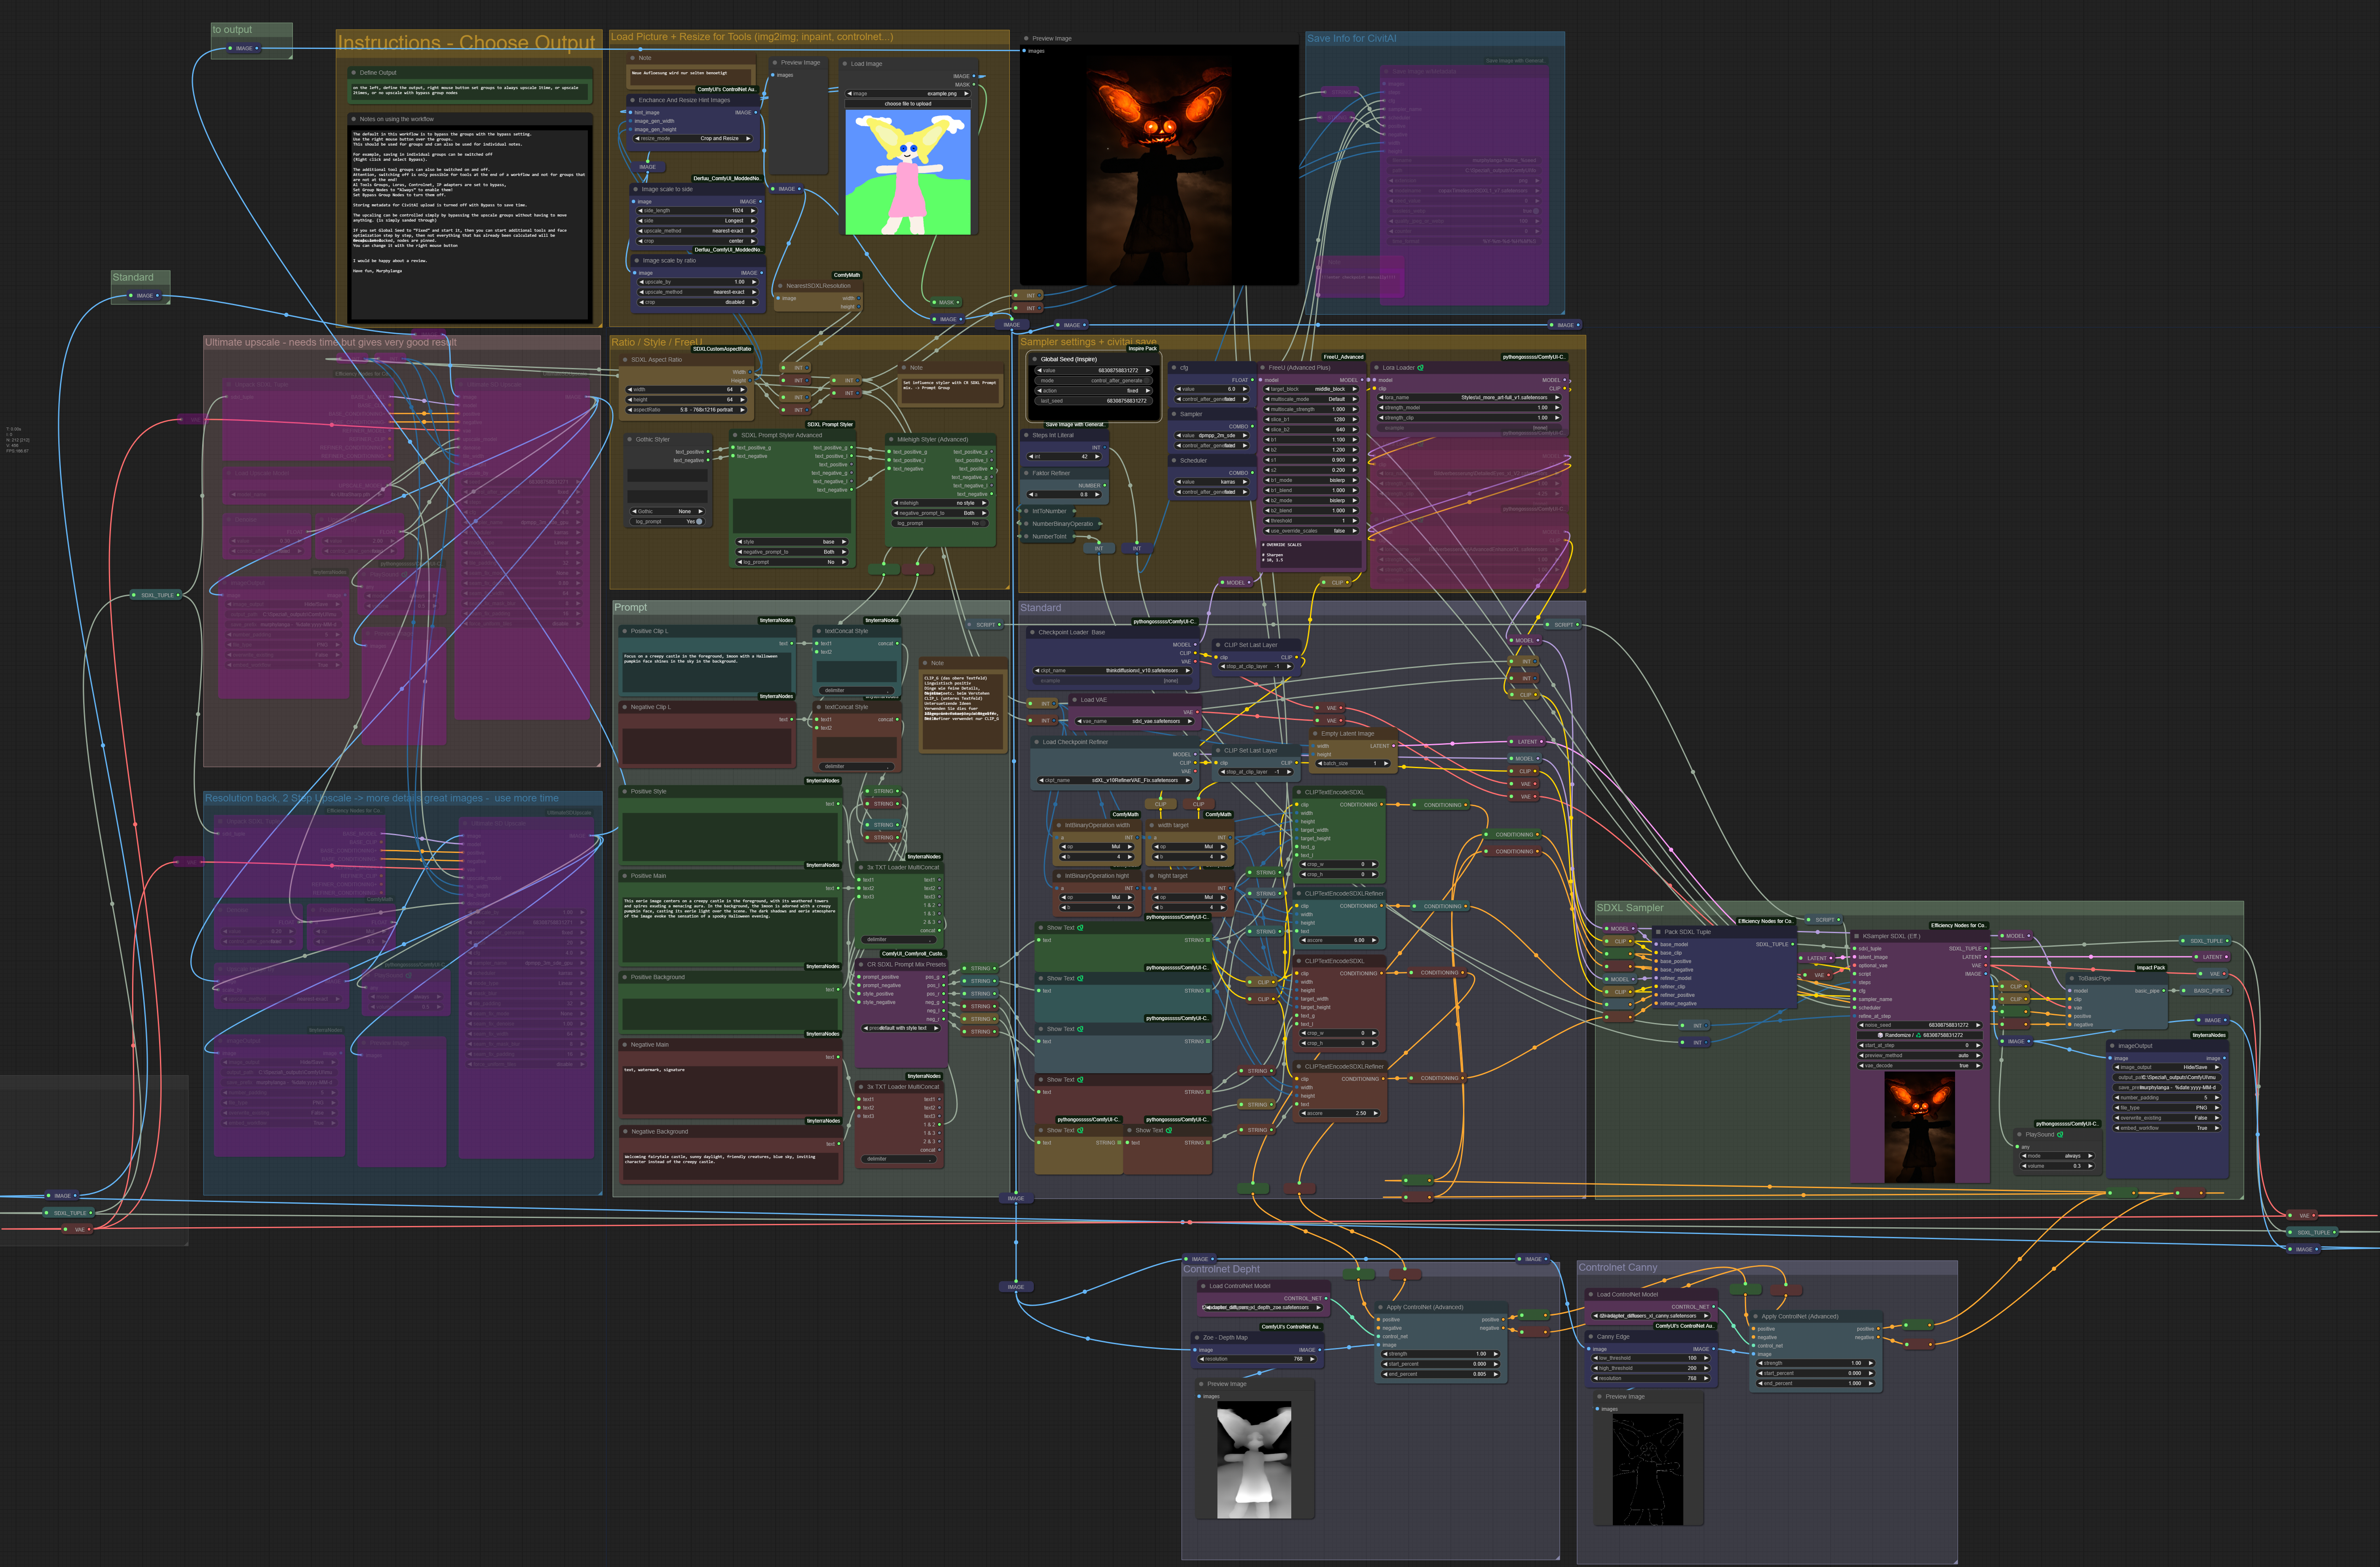The height and width of the screenshot is (1567, 2380).
Task: Click the last_seed field in Global Seed node
Action: pyautogui.click(x=1094, y=401)
